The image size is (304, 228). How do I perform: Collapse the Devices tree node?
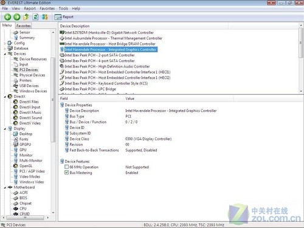[x=5, y=54]
